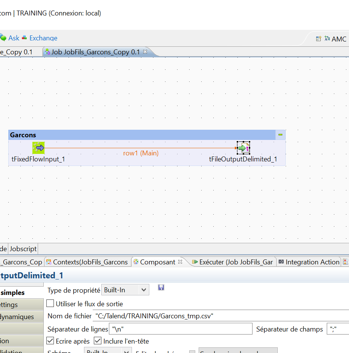Viewport: 349px width, 353px height.
Task: Open the Exchange icon
Action: 24,38
